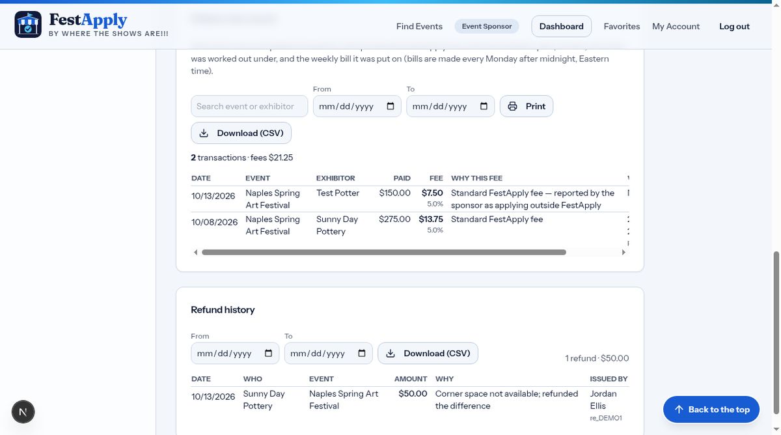Open the calendar picker on refund From date

click(x=268, y=354)
